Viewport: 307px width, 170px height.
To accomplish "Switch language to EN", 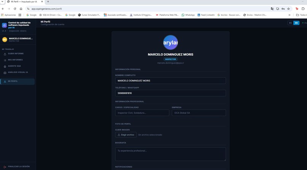I will (296, 23).
